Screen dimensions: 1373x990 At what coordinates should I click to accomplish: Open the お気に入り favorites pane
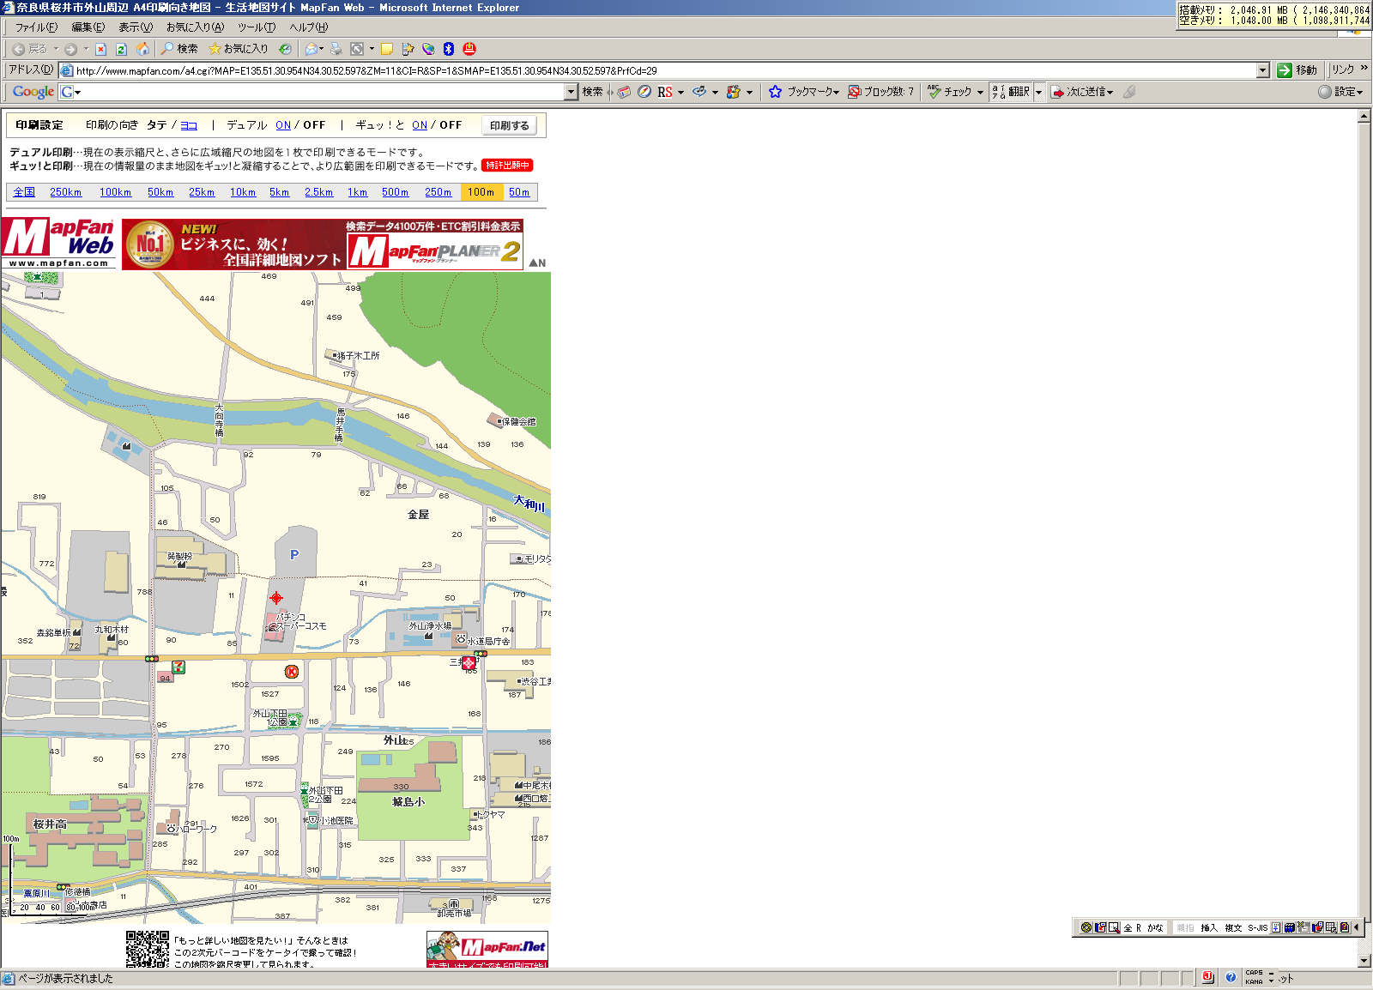[x=238, y=49]
